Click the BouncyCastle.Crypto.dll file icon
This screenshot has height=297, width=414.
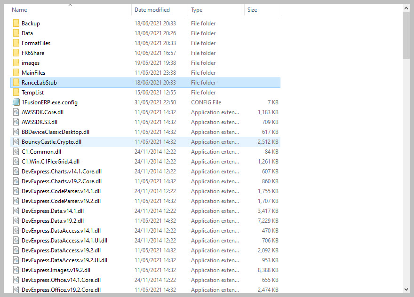(x=16, y=141)
